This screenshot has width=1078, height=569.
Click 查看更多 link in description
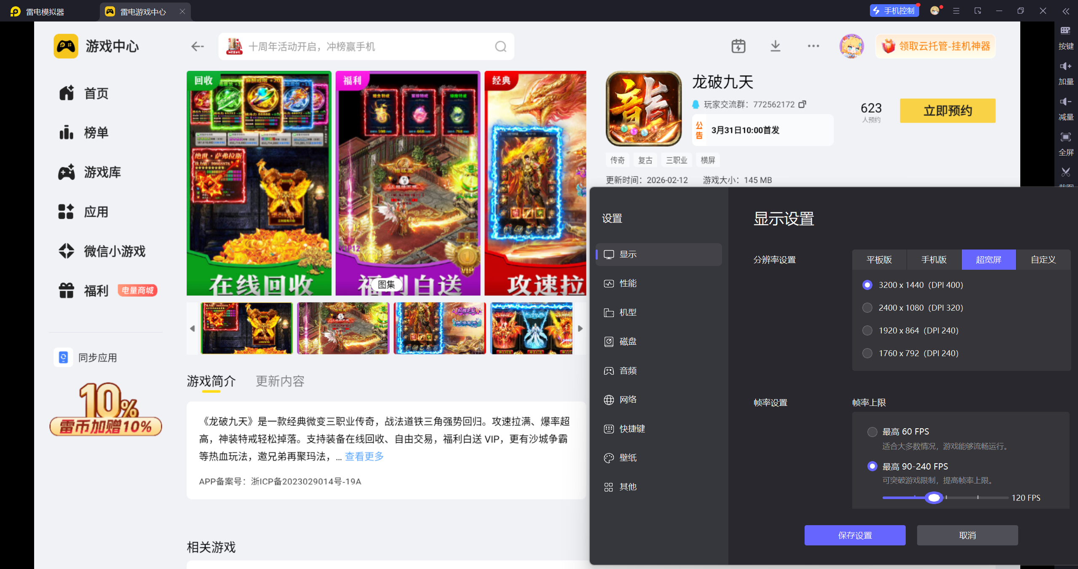(364, 456)
